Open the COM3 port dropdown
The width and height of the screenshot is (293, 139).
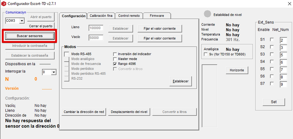coord(22,21)
